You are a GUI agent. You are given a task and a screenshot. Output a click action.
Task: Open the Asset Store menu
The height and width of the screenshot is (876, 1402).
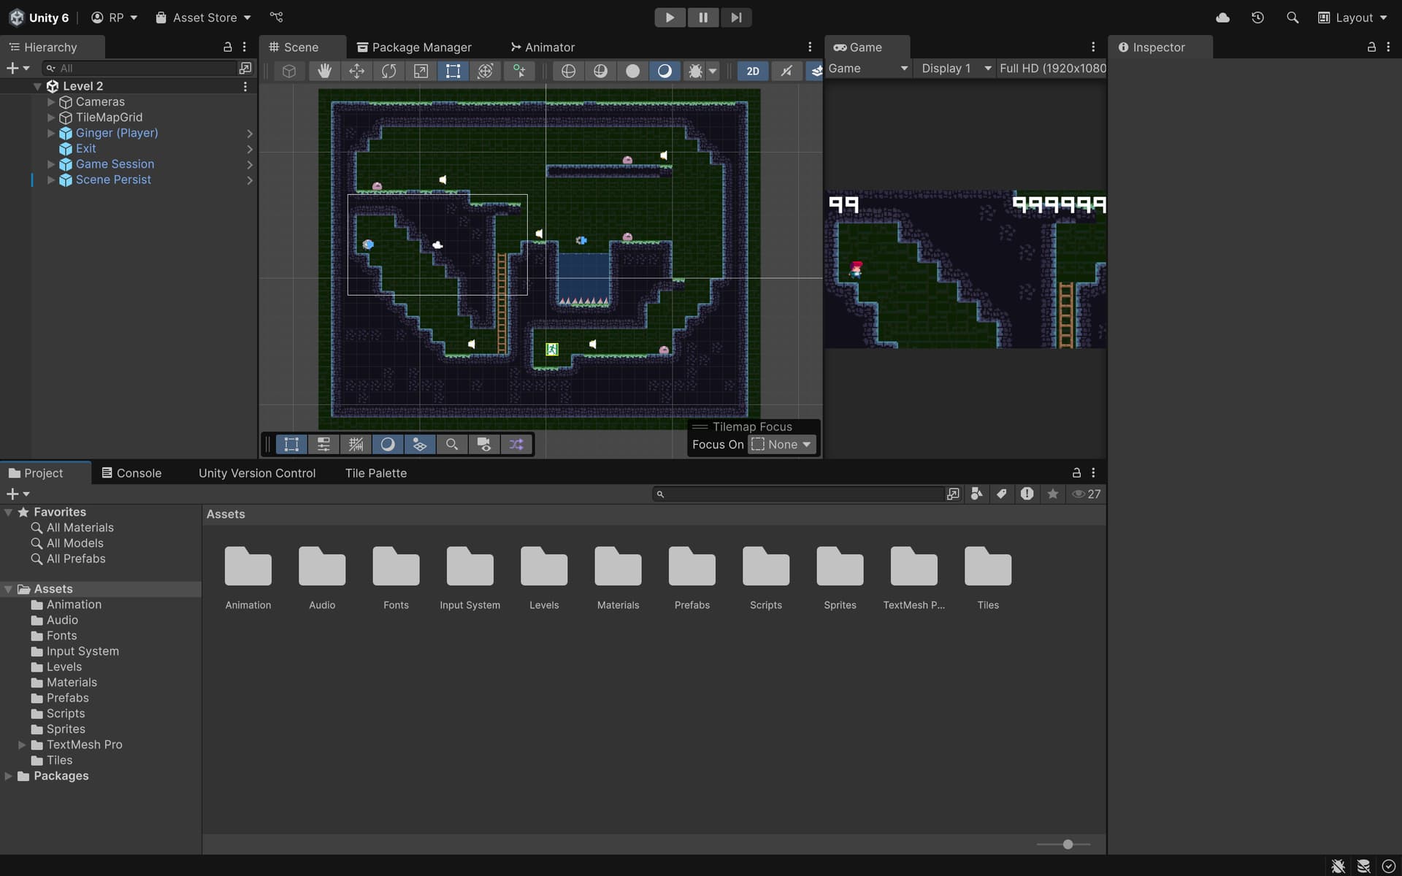[x=204, y=18]
